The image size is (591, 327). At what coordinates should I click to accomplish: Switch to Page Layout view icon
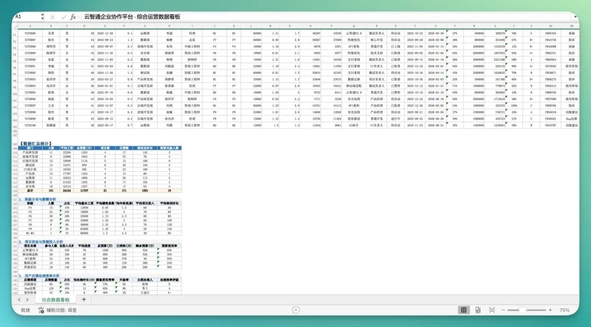point(478,310)
